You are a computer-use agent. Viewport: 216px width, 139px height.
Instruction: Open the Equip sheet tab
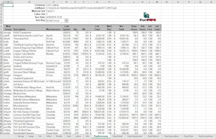tap(31, 136)
